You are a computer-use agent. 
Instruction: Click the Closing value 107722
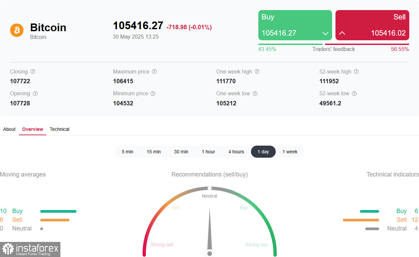20,81
